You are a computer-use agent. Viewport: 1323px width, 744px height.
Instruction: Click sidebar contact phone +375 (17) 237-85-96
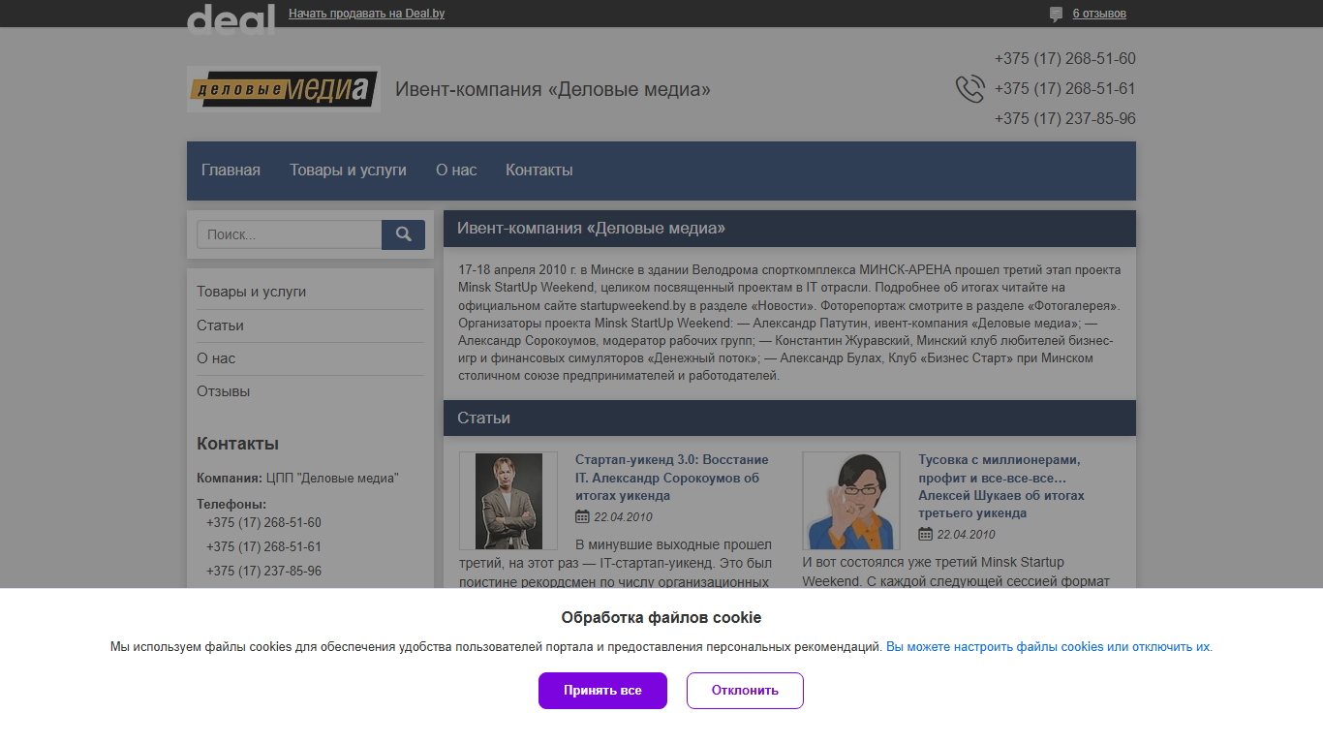[263, 572]
